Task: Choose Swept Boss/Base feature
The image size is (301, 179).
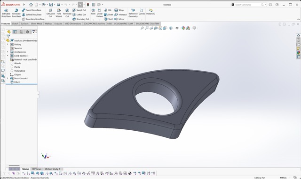Action: pyautogui.click(x=32, y=10)
